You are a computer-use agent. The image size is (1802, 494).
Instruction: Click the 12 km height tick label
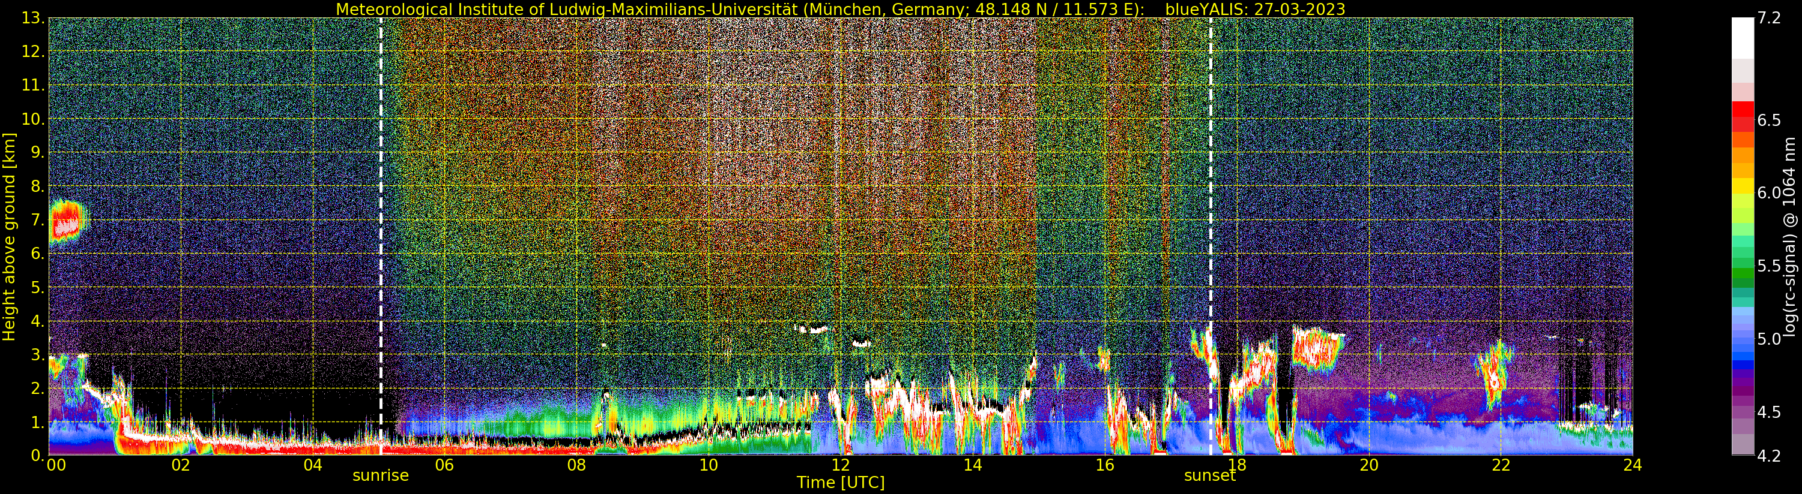coord(34,52)
